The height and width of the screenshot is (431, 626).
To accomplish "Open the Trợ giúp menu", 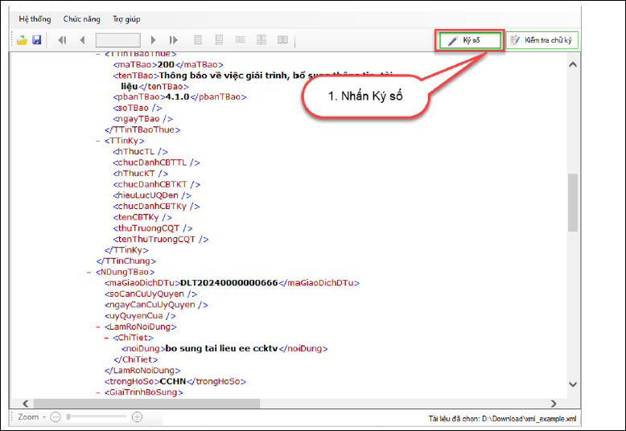I will pos(126,17).
